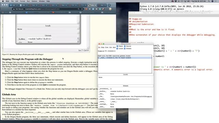Click the red browser extension icon
This screenshot has height=123, width=219.
pyautogui.click(x=86, y=9)
